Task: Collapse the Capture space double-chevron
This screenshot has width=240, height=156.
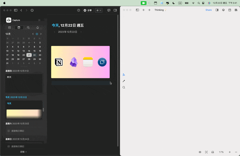Action: pos(39,20)
